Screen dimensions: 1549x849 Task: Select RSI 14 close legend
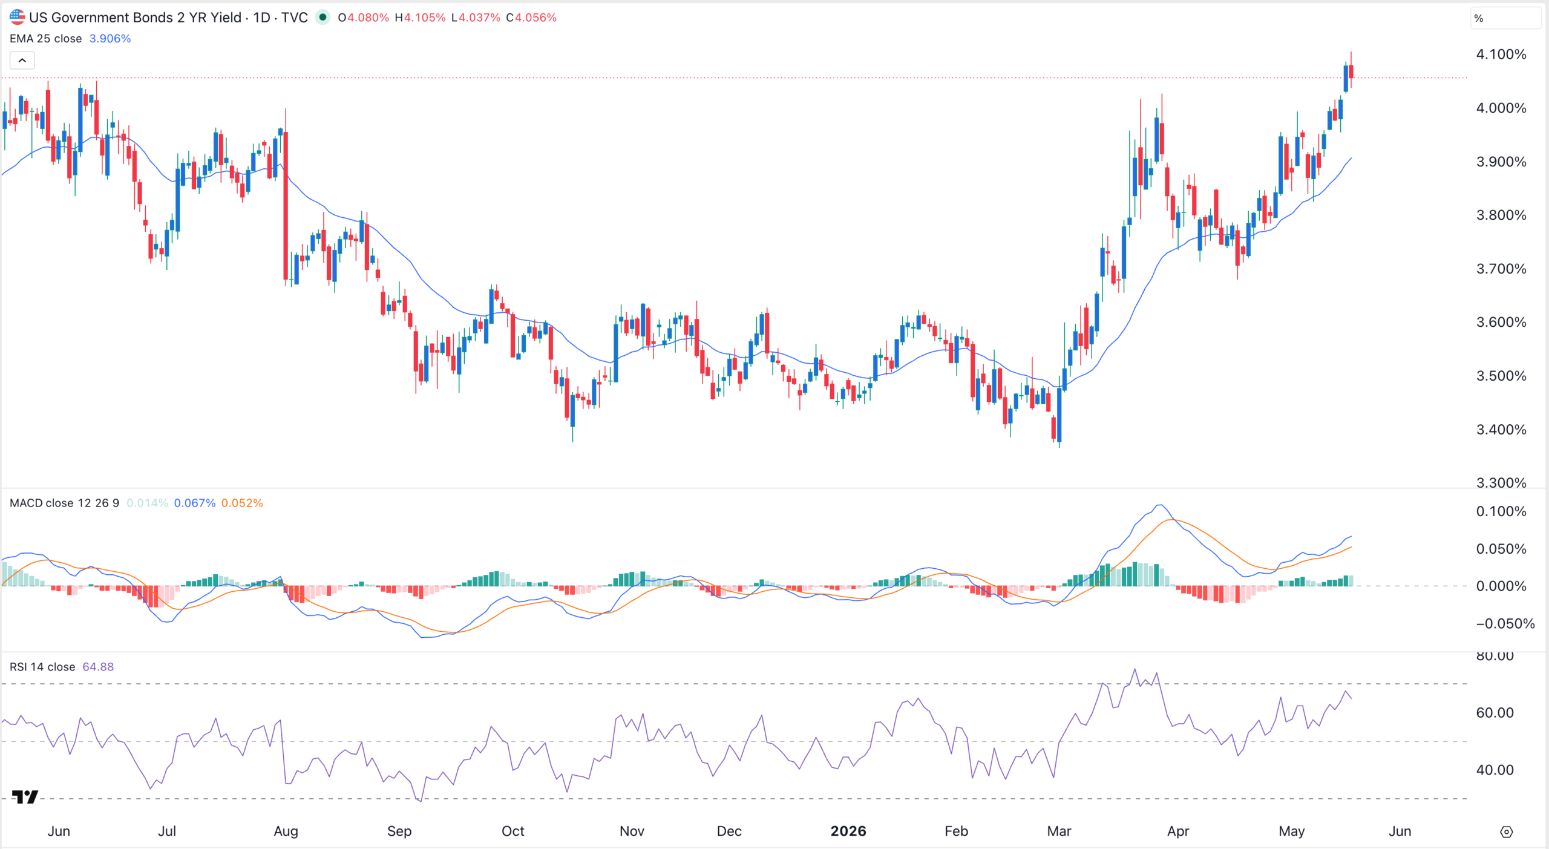[42, 667]
